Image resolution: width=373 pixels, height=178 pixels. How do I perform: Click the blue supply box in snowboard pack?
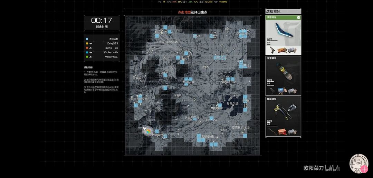[x=282, y=91]
